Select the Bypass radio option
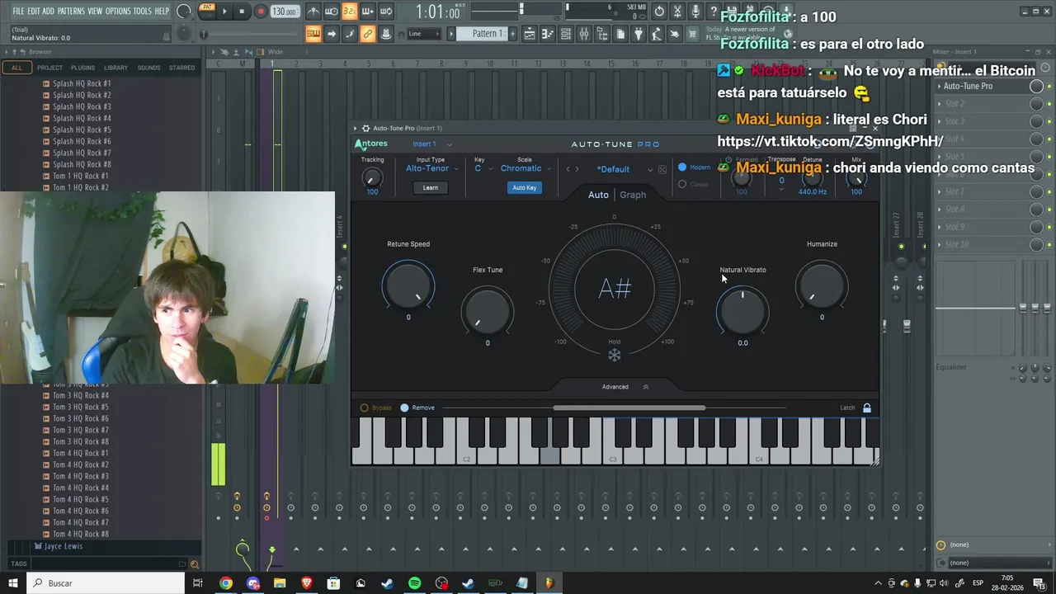This screenshot has width=1056, height=594. 365,408
